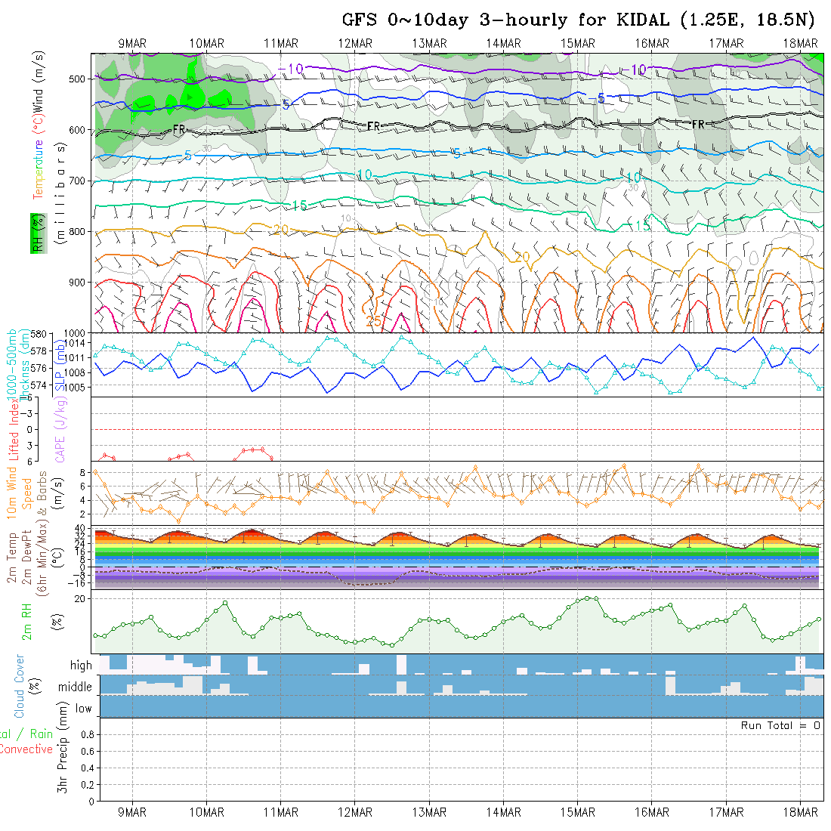This screenshot has width=831, height=831.
Task: Pick the 13MAR marker on the bottom axis
Action: click(x=429, y=812)
